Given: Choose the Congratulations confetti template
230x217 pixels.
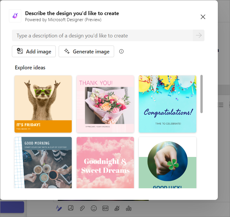Looking at the screenshot, I should pos(168,104).
